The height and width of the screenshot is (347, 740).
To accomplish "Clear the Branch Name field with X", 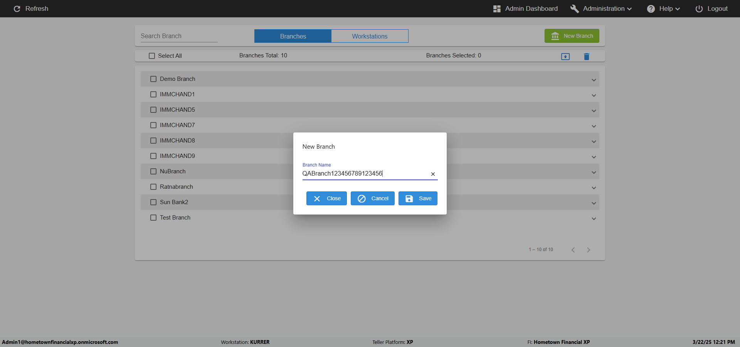I will (x=433, y=174).
